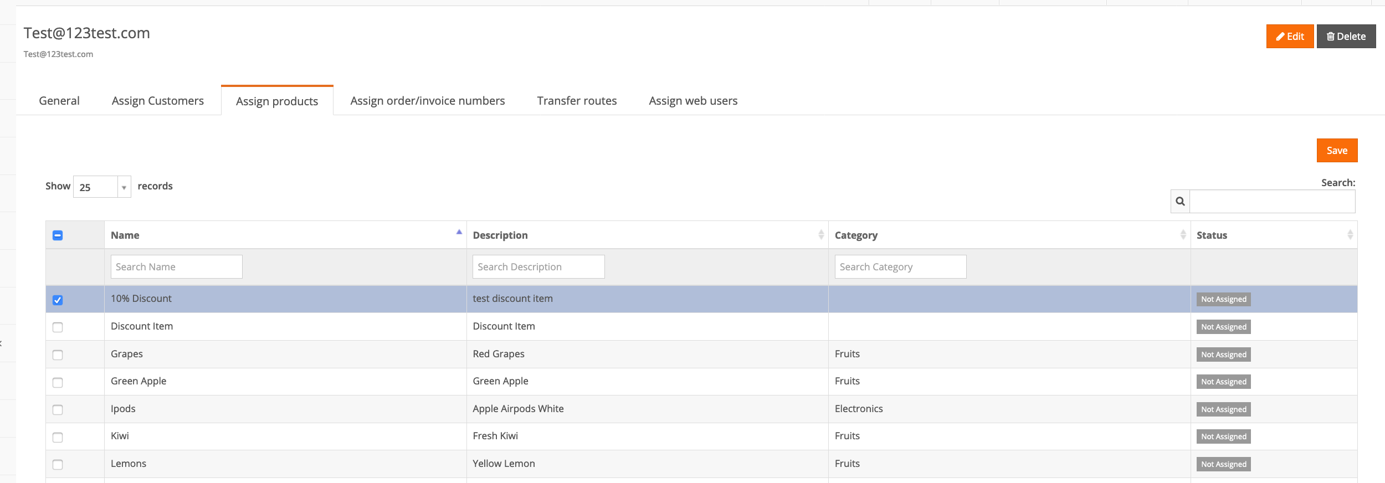The image size is (1385, 483).
Task: Switch to the Assign Customers tab
Action: click(x=157, y=101)
